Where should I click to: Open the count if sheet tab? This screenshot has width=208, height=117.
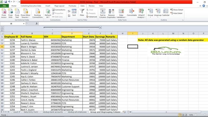(x=17, y=112)
